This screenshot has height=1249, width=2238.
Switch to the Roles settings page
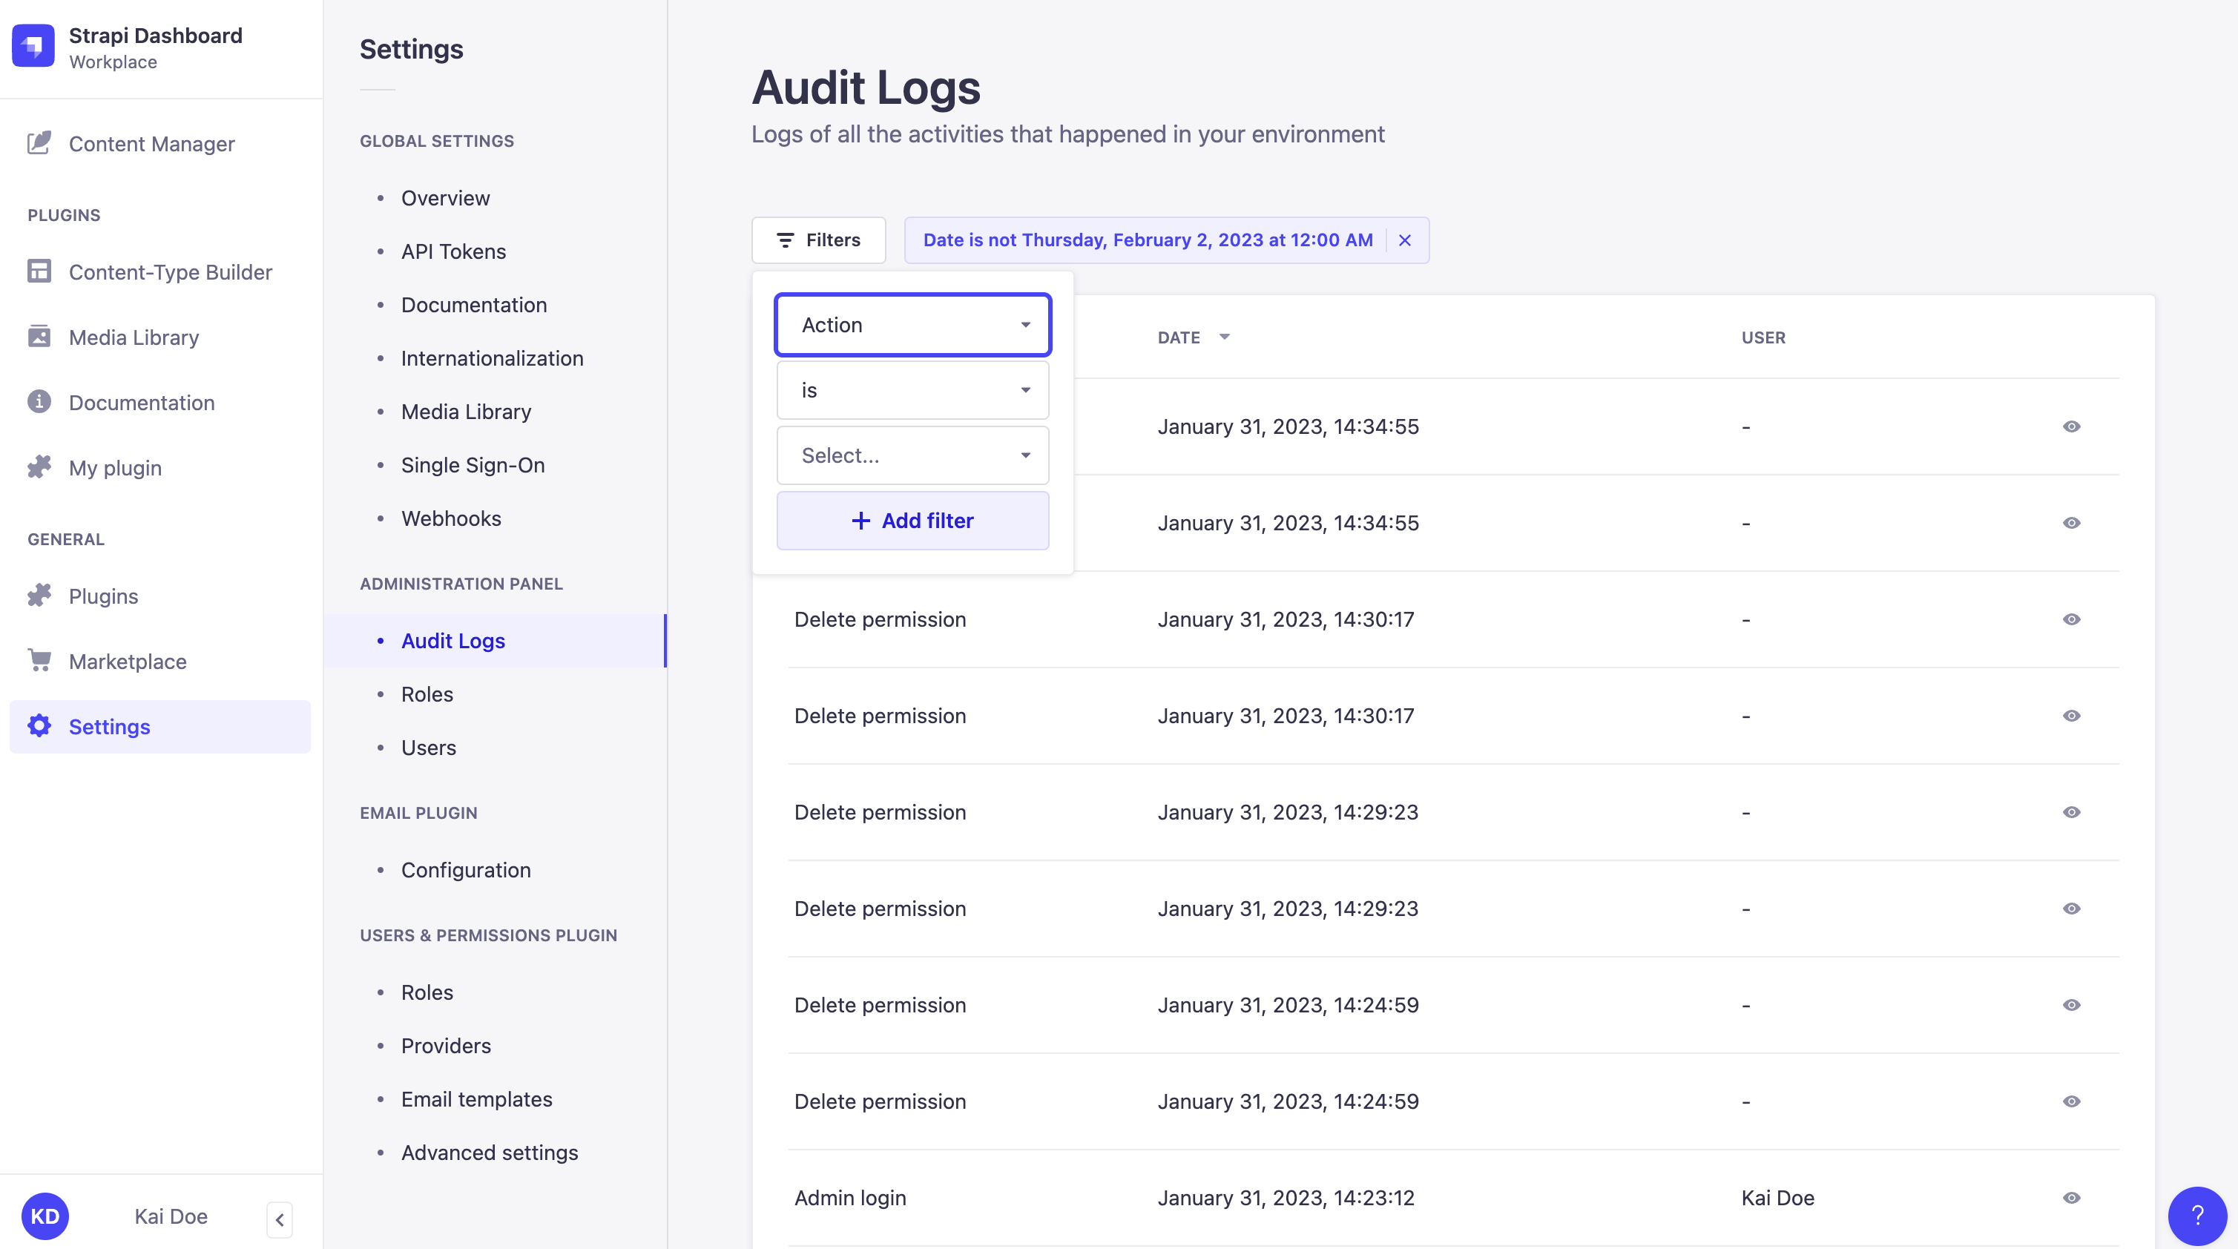[x=427, y=694]
